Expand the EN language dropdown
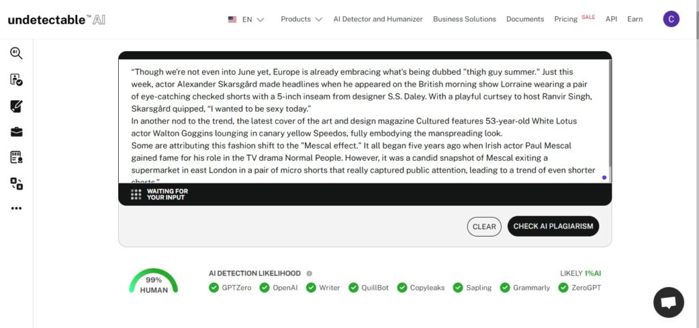This screenshot has height=328, width=699. (x=246, y=19)
